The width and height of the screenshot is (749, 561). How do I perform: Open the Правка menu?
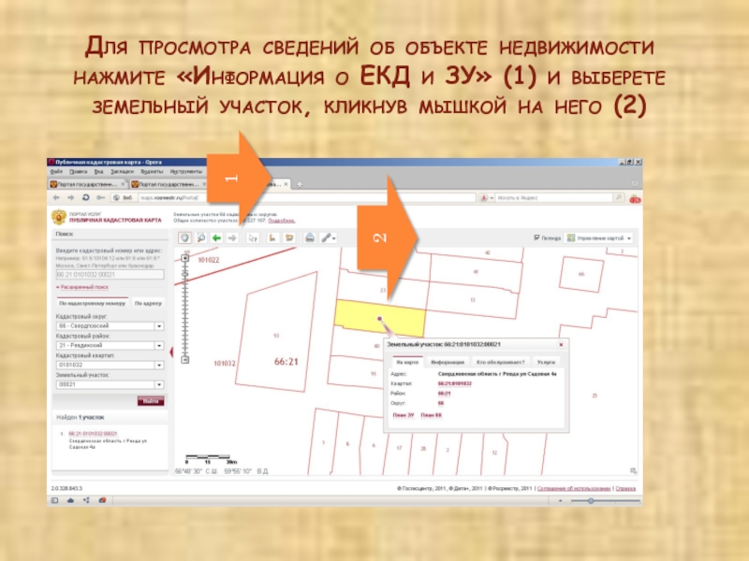[78, 171]
